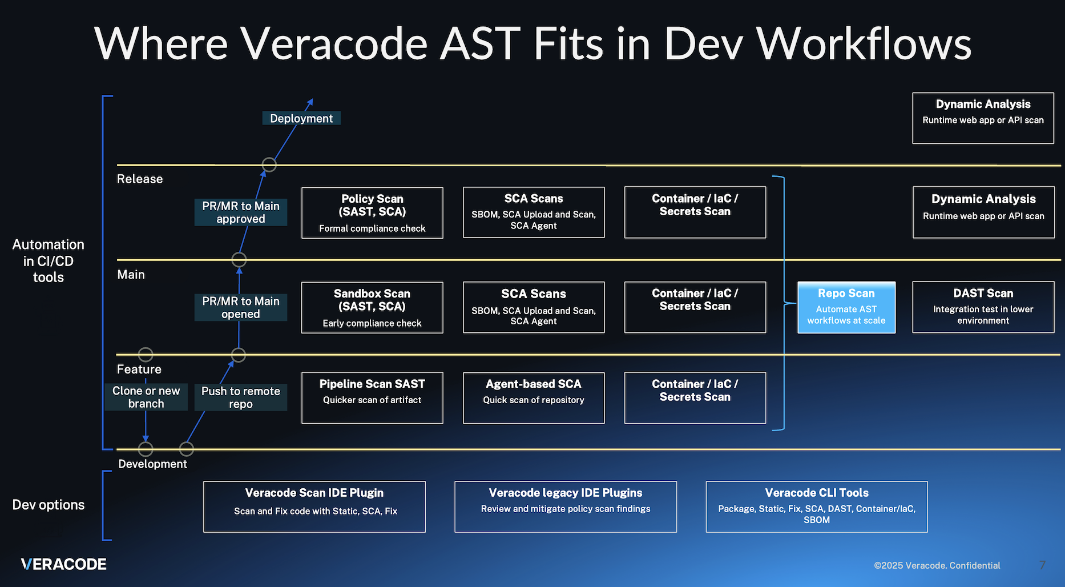The image size is (1065, 587).
Task: Select the Veracode CLI Tools box
Action: click(x=817, y=507)
